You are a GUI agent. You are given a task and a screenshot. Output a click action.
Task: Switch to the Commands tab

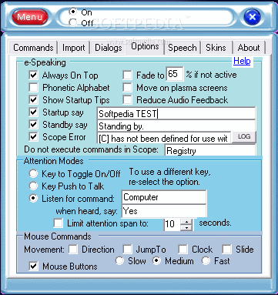point(33,48)
